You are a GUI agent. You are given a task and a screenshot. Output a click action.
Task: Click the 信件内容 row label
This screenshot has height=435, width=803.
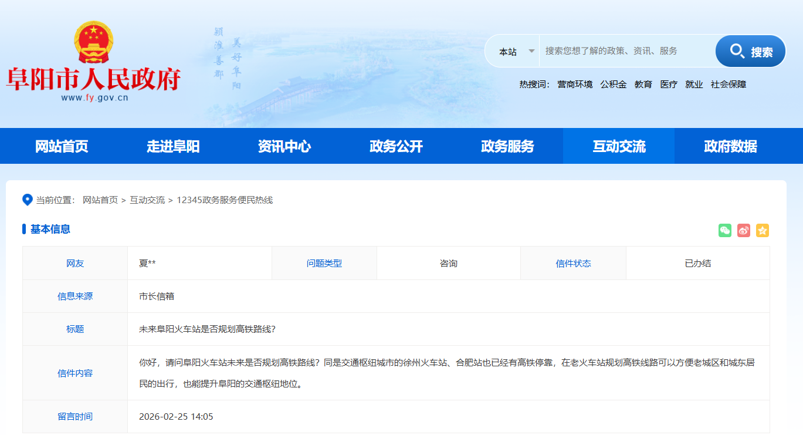point(75,373)
